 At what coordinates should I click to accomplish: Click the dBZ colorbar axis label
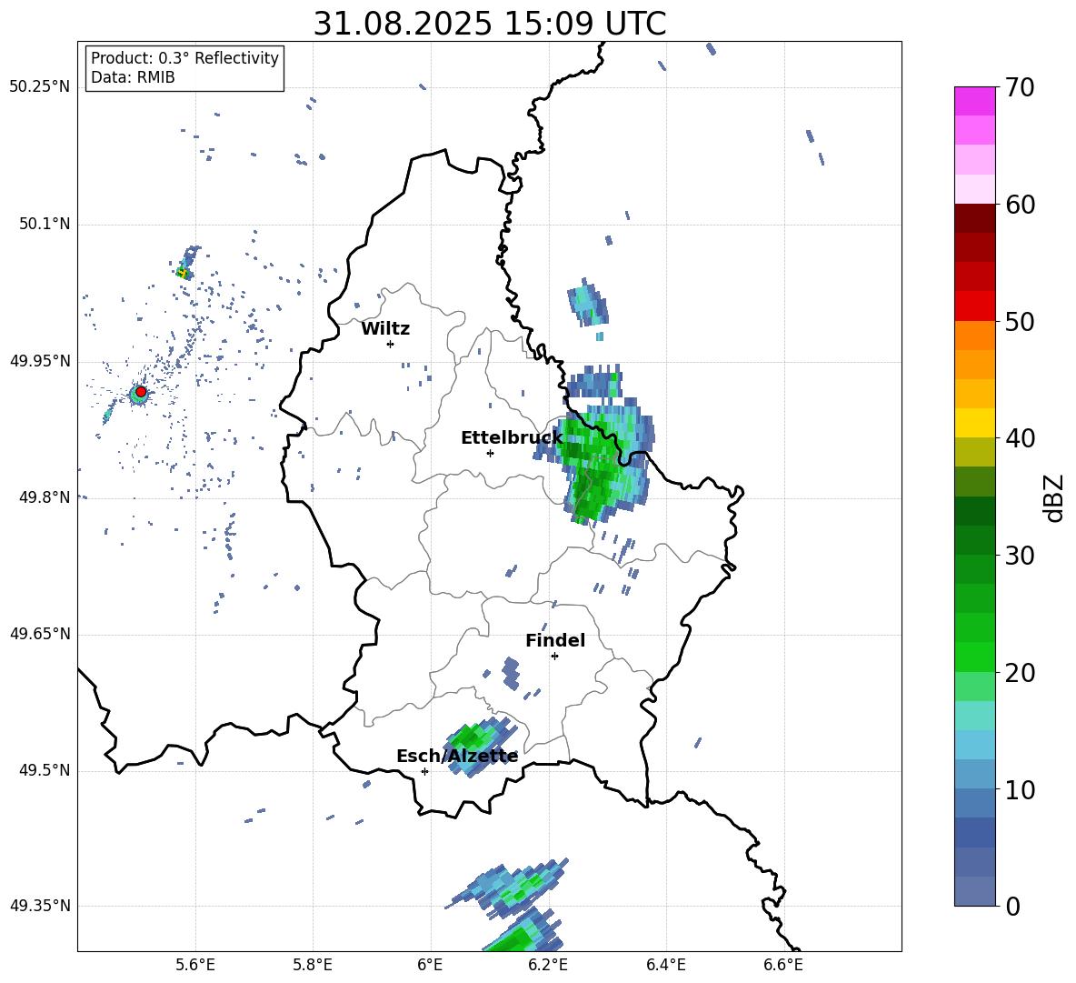(1054, 497)
